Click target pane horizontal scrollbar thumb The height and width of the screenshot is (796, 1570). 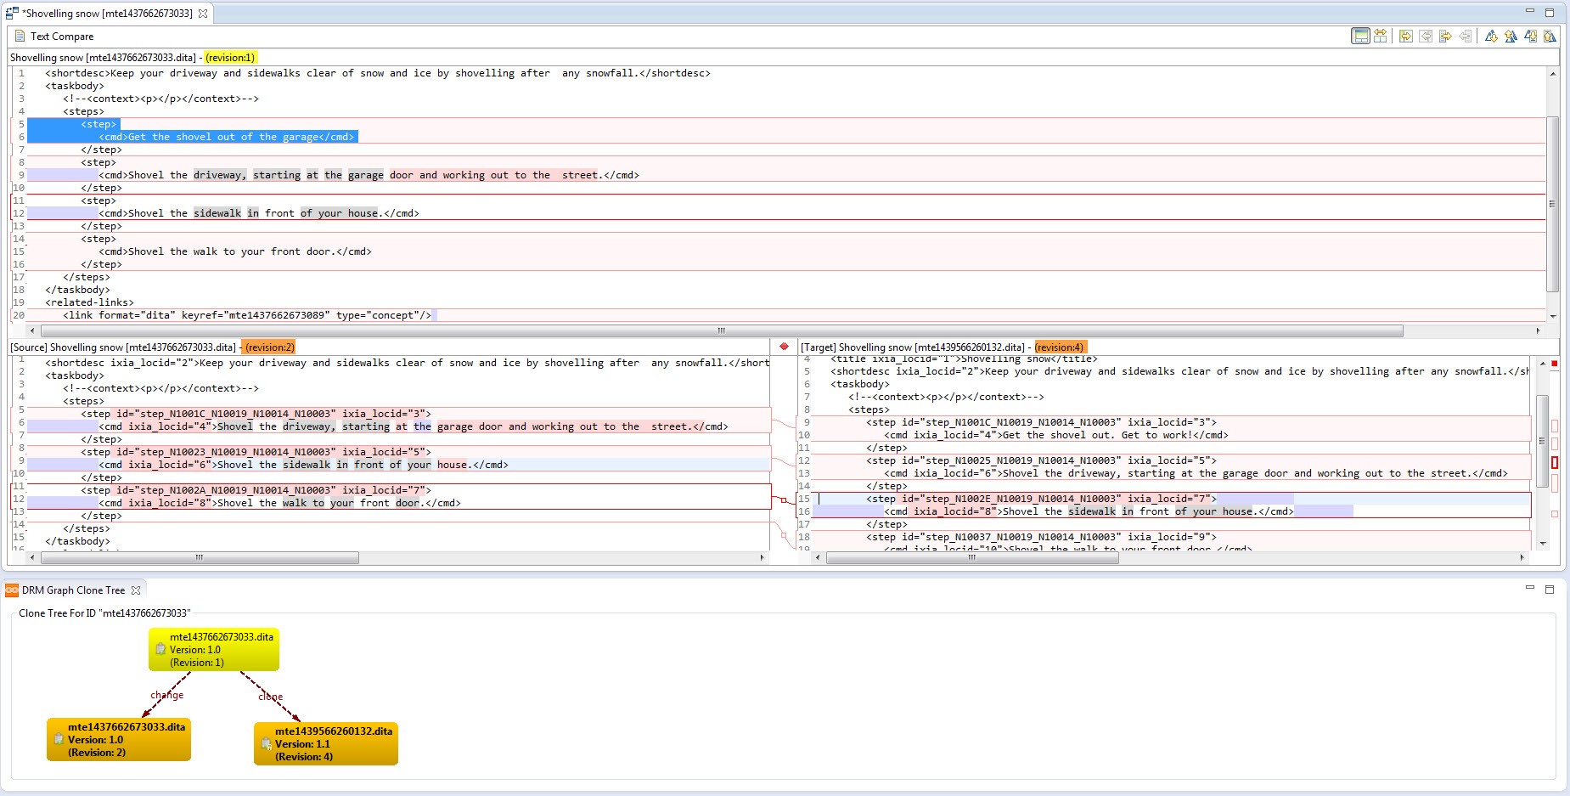pyautogui.click(x=971, y=558)
